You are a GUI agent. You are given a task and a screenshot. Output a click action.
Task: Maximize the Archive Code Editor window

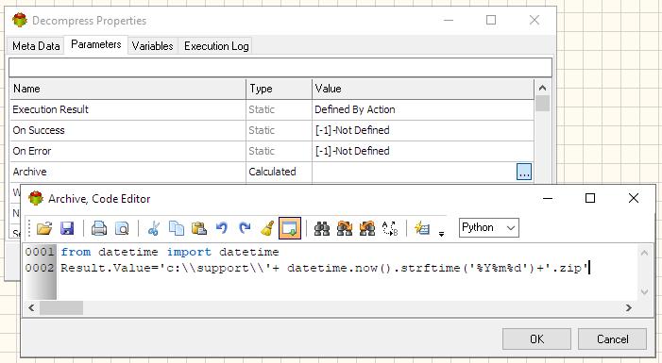click(x=590, y=198)
